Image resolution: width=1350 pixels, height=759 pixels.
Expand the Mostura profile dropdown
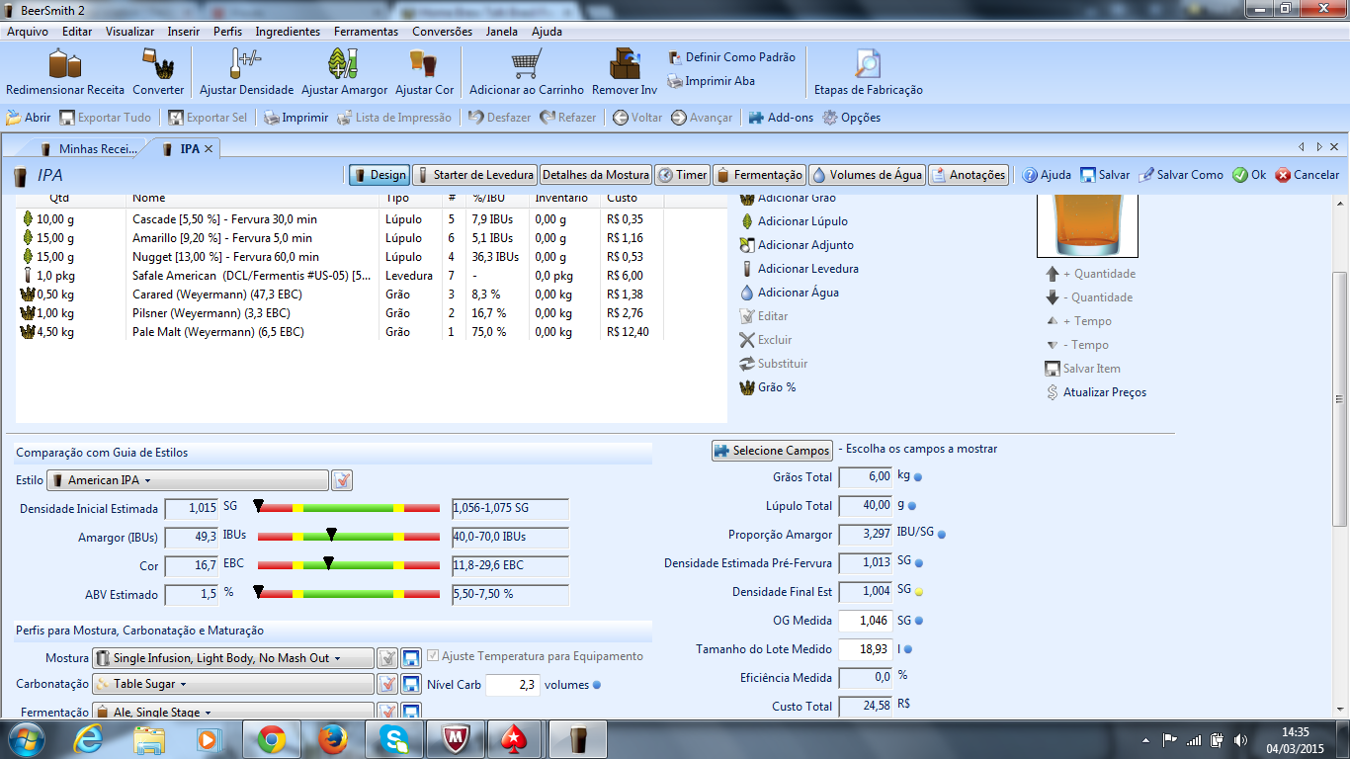[232, 658]
